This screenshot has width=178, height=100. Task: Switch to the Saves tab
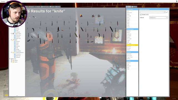pos(58,7)
